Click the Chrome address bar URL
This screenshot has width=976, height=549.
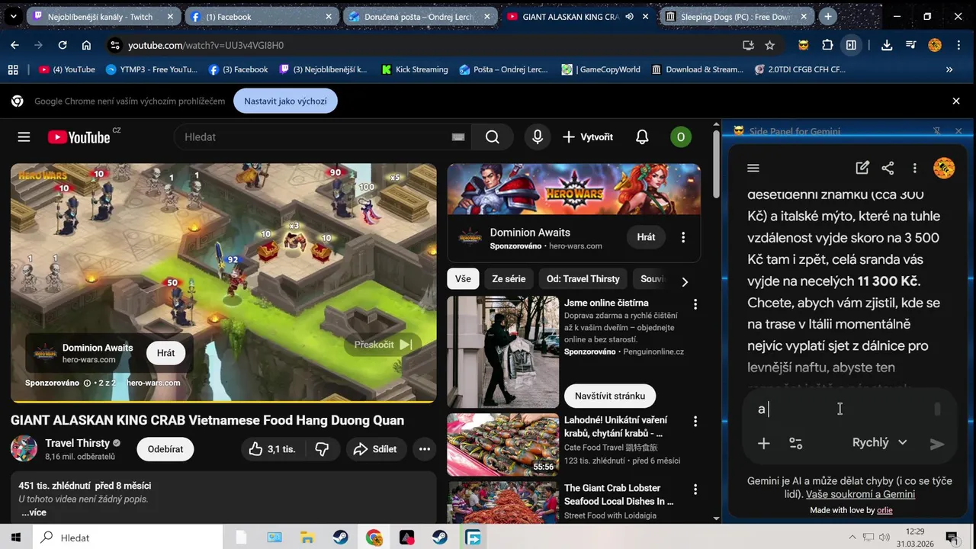click(x=206, y=45)
